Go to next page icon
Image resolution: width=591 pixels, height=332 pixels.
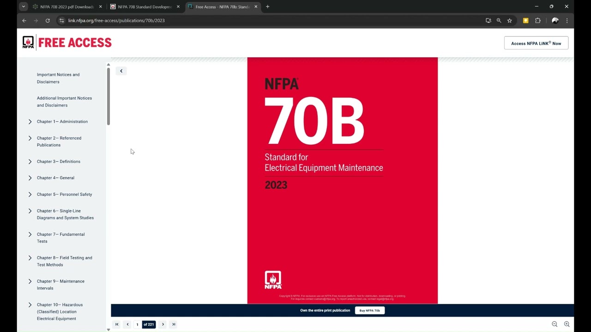(x=163, y=324)
